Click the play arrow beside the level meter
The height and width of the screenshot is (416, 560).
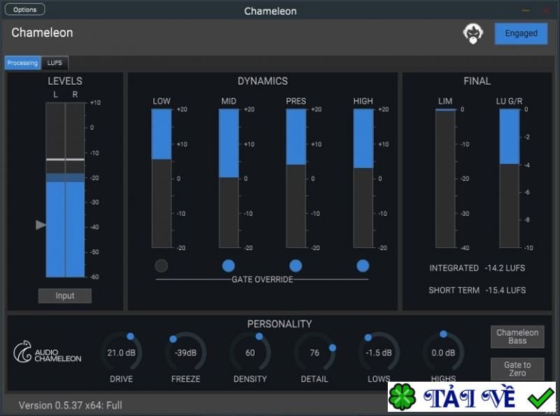click(x=41, y=225)
